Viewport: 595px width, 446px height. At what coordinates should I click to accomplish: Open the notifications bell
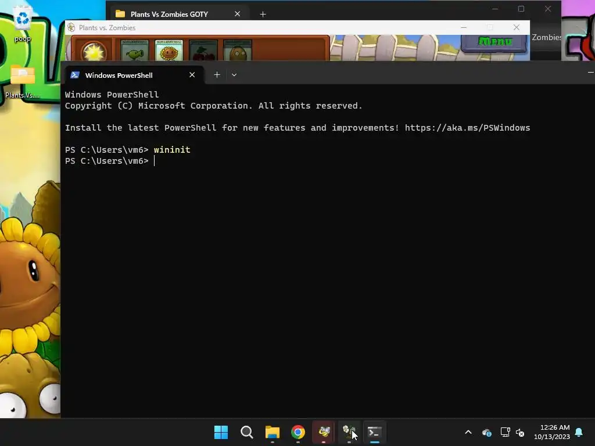pyautogui.click(x=579, y=432)
